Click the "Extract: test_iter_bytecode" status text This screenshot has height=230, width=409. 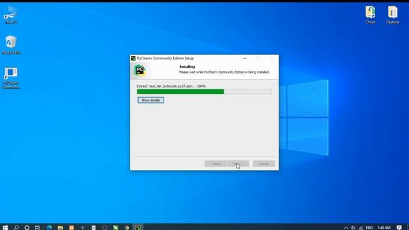tap(171, 86)
